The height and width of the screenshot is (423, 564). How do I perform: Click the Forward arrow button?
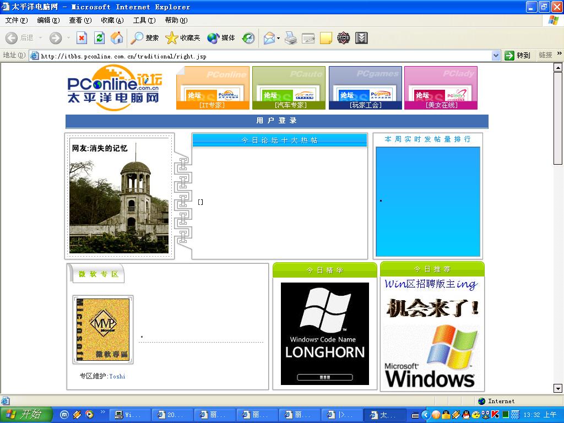point(56,38)
